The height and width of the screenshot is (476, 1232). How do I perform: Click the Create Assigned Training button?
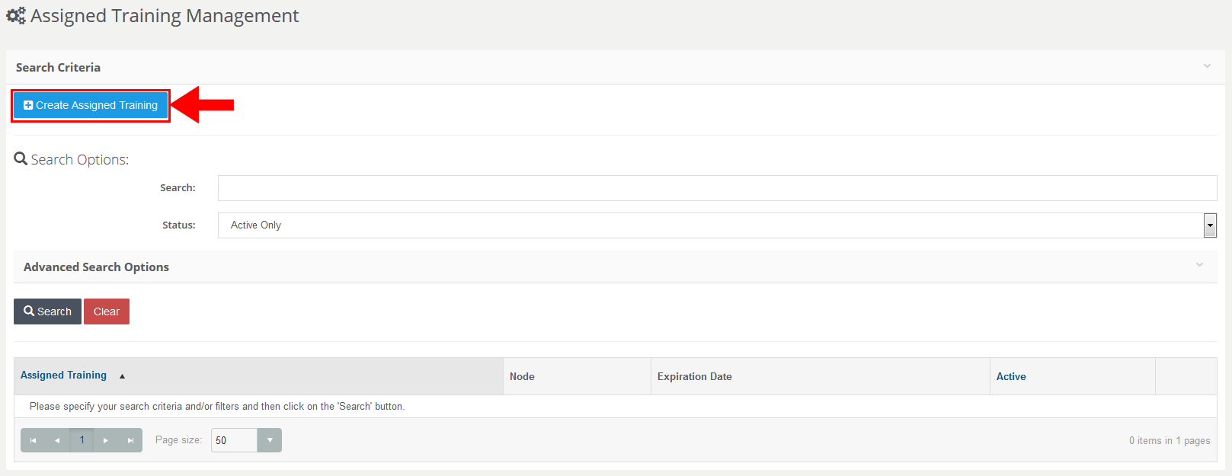tap(91, 105)
